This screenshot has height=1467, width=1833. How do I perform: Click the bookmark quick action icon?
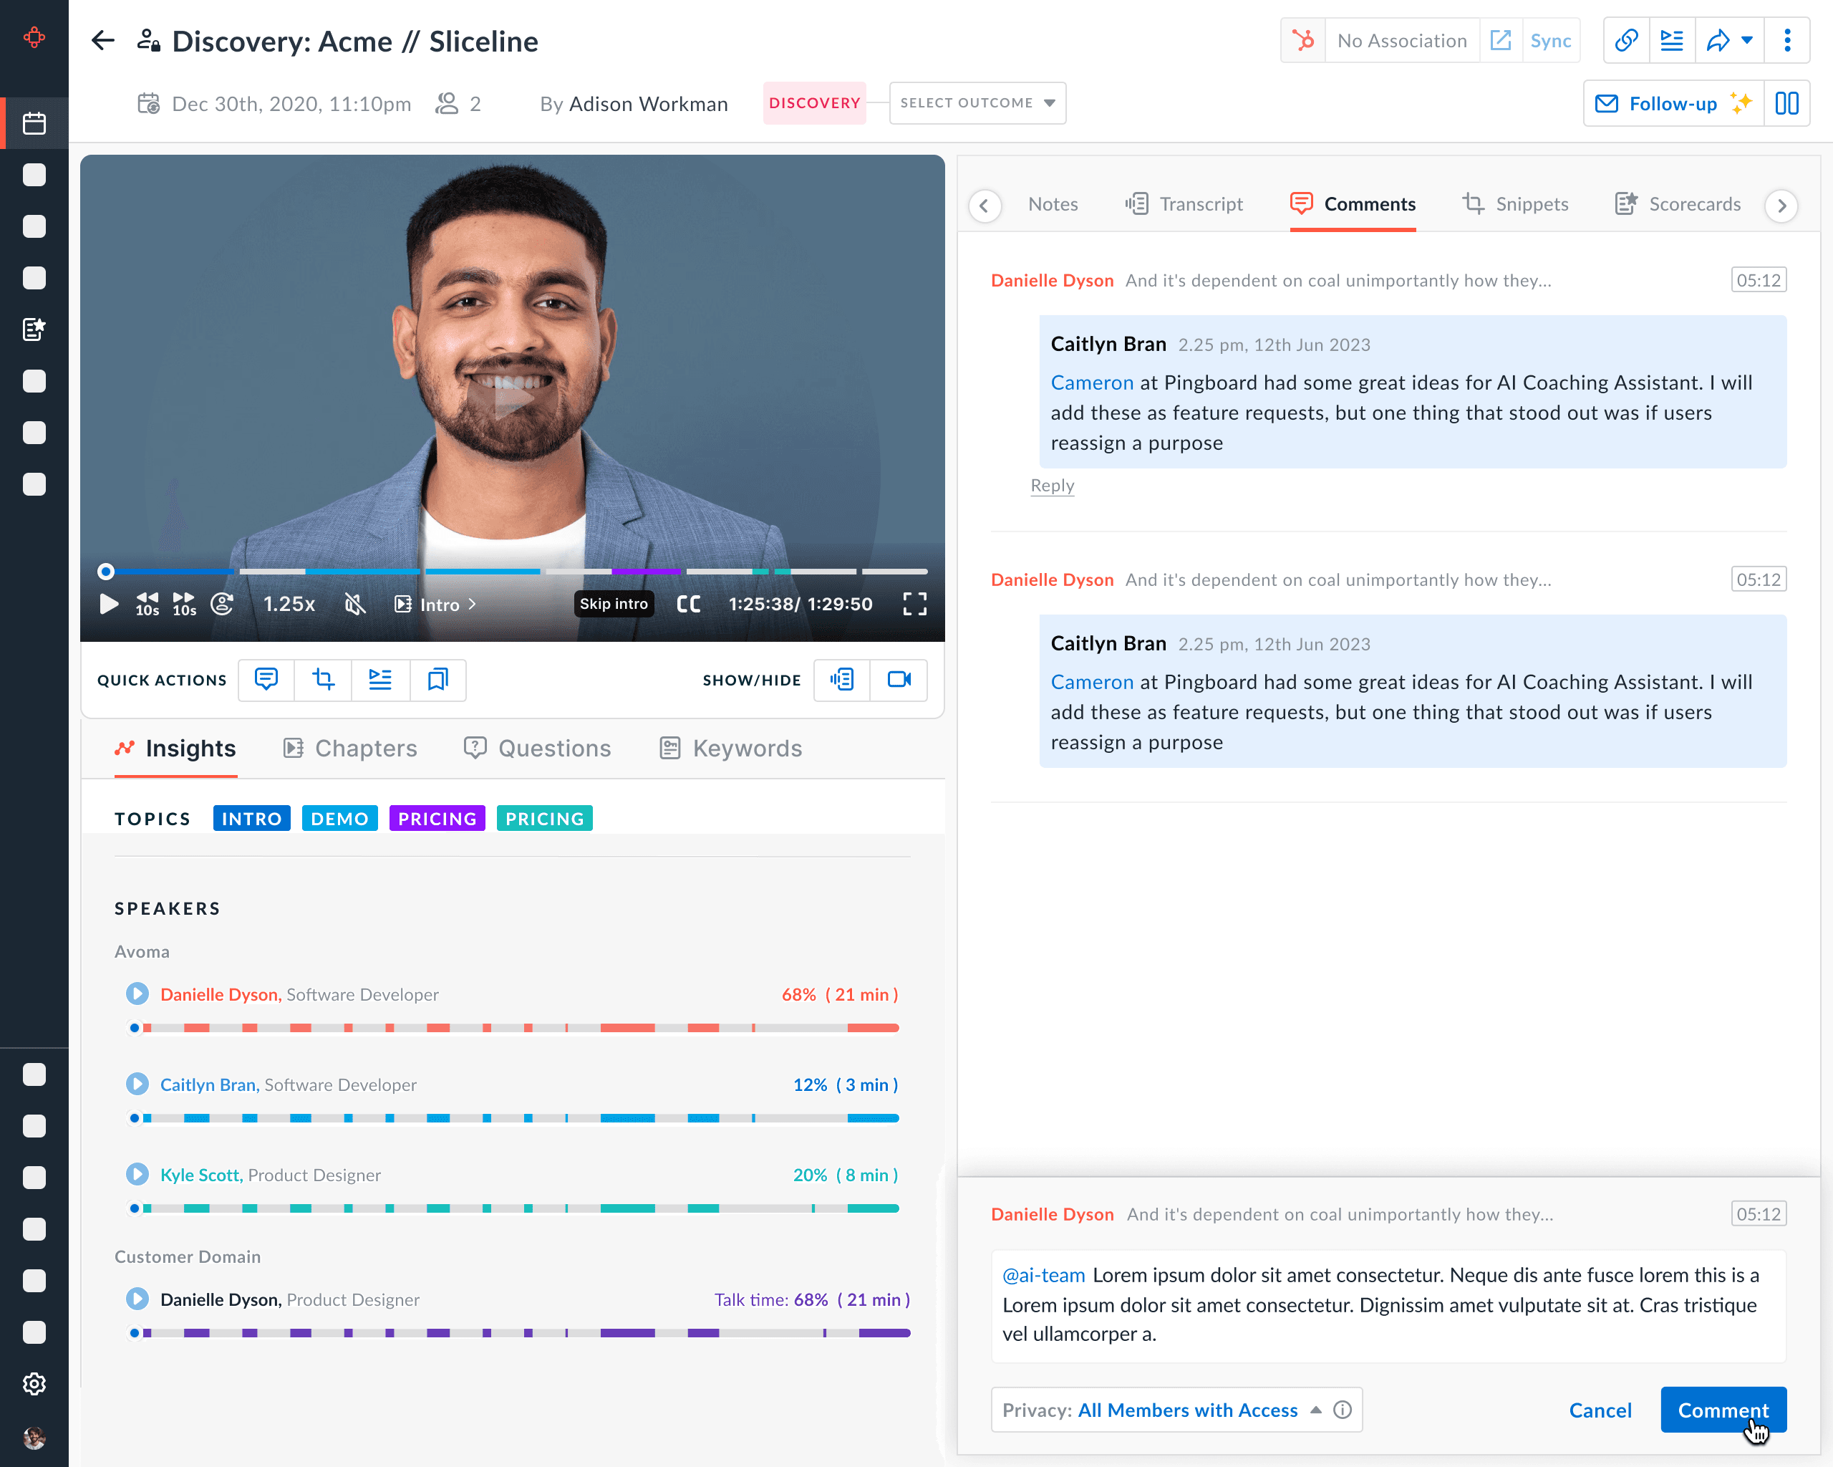click(x=438, y=680)
